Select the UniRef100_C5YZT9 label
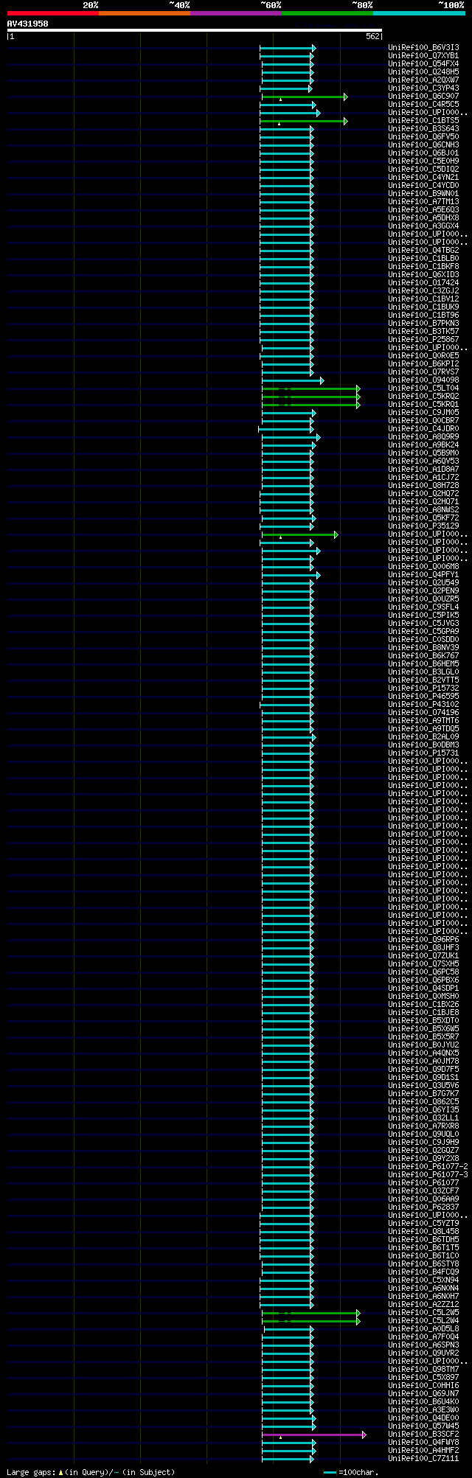This screenshot has width=472, height=1478. pyautogui.click(x=423, y=1223)
